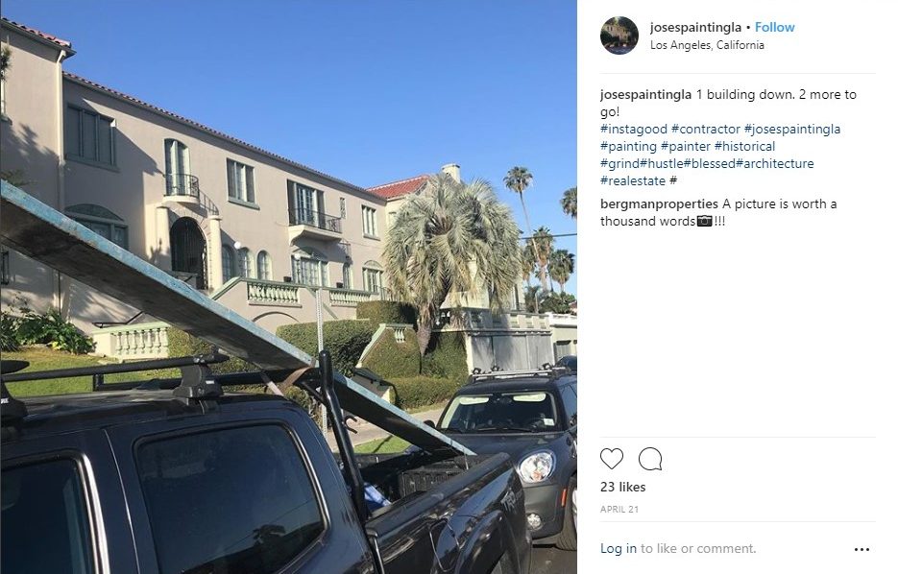
Task: Show the 23 likes list
Action: [622, 487]
